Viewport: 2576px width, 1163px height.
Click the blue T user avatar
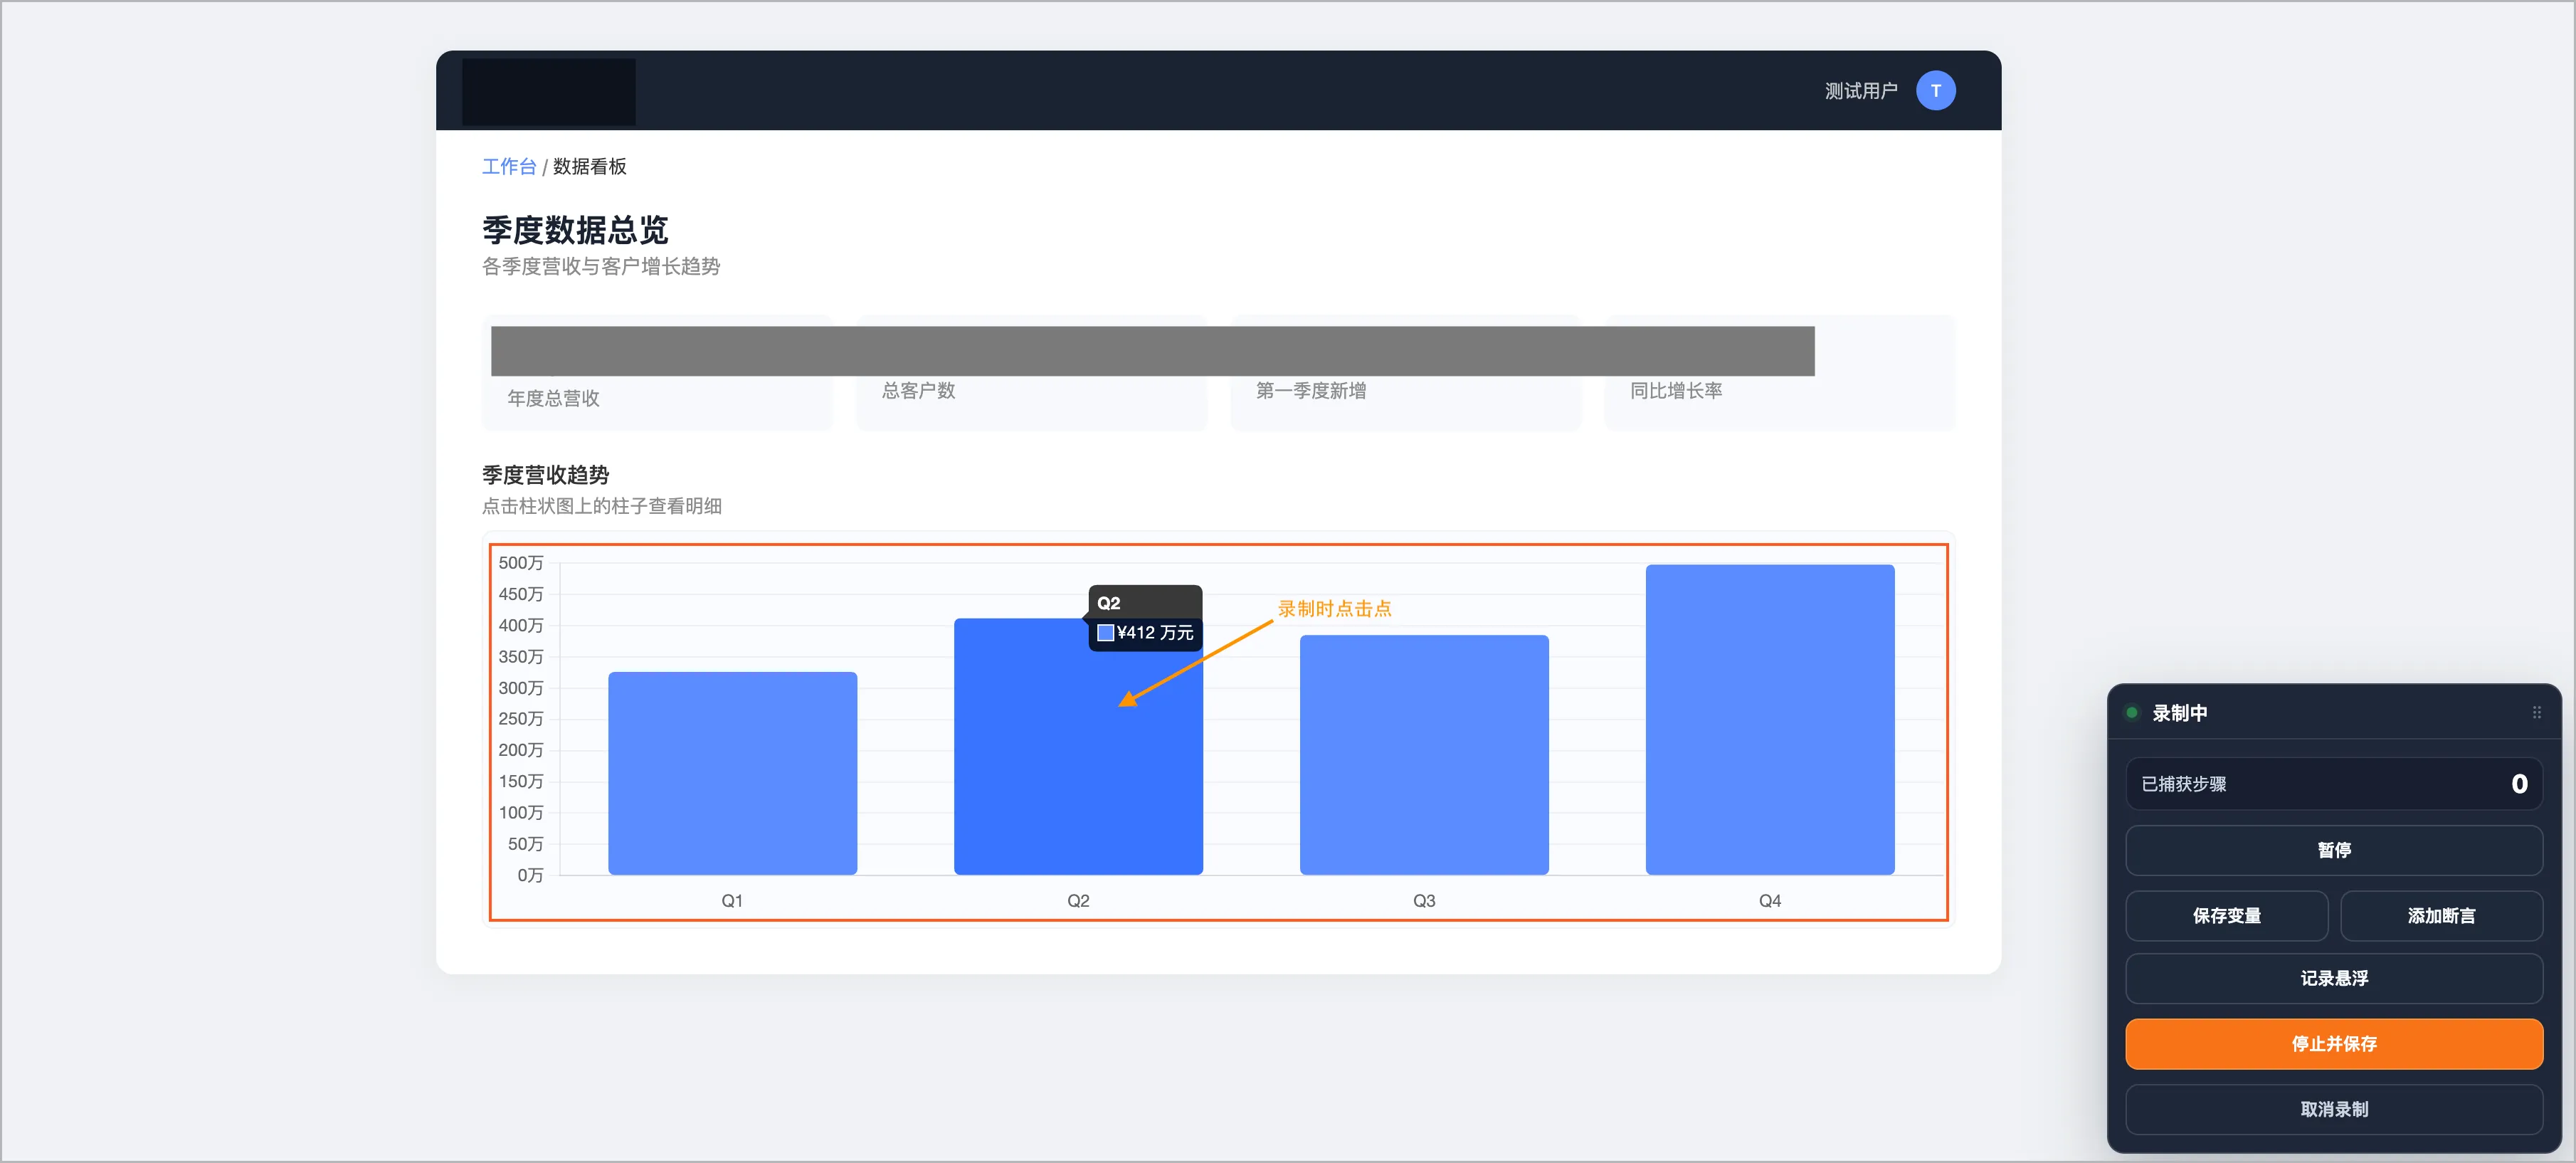pyautogui.click(x=1935, y=91)
